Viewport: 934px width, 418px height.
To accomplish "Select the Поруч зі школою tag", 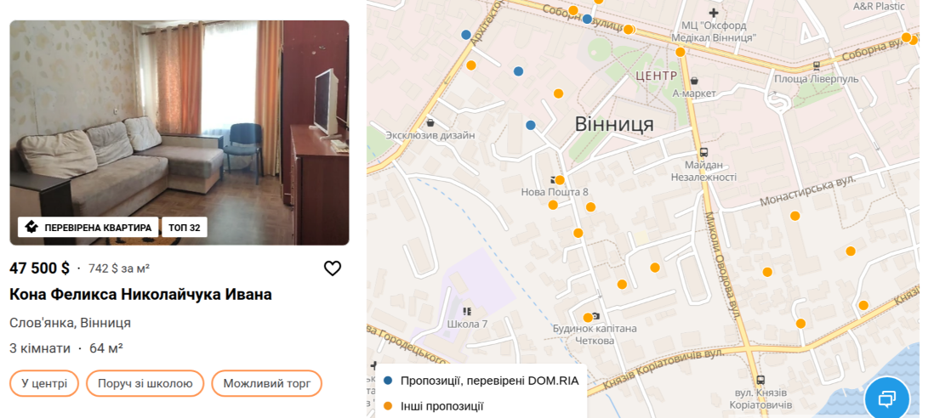I will 145,383.
